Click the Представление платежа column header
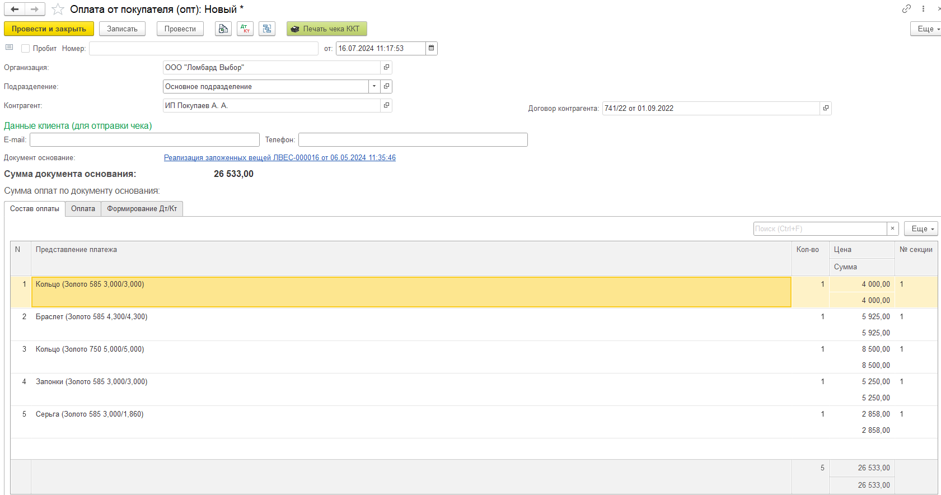Viewport: 941px width, 495px height. click(x=411, y=258)
